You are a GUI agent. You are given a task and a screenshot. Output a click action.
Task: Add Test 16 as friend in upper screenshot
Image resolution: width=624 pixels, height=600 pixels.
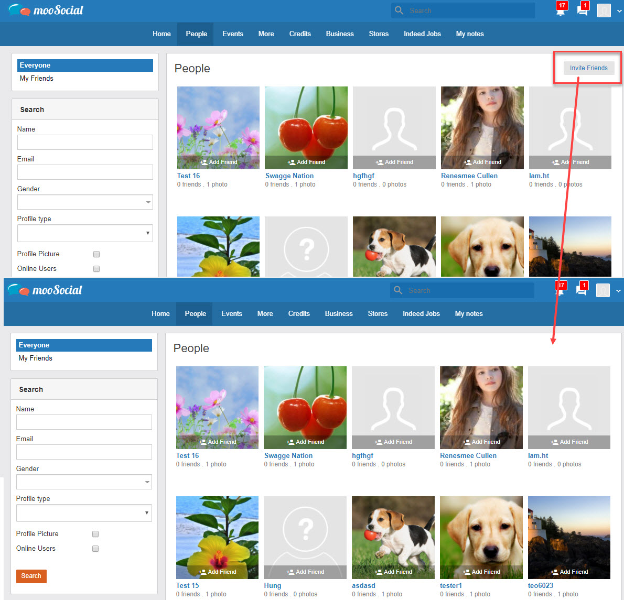coord(219,162)
